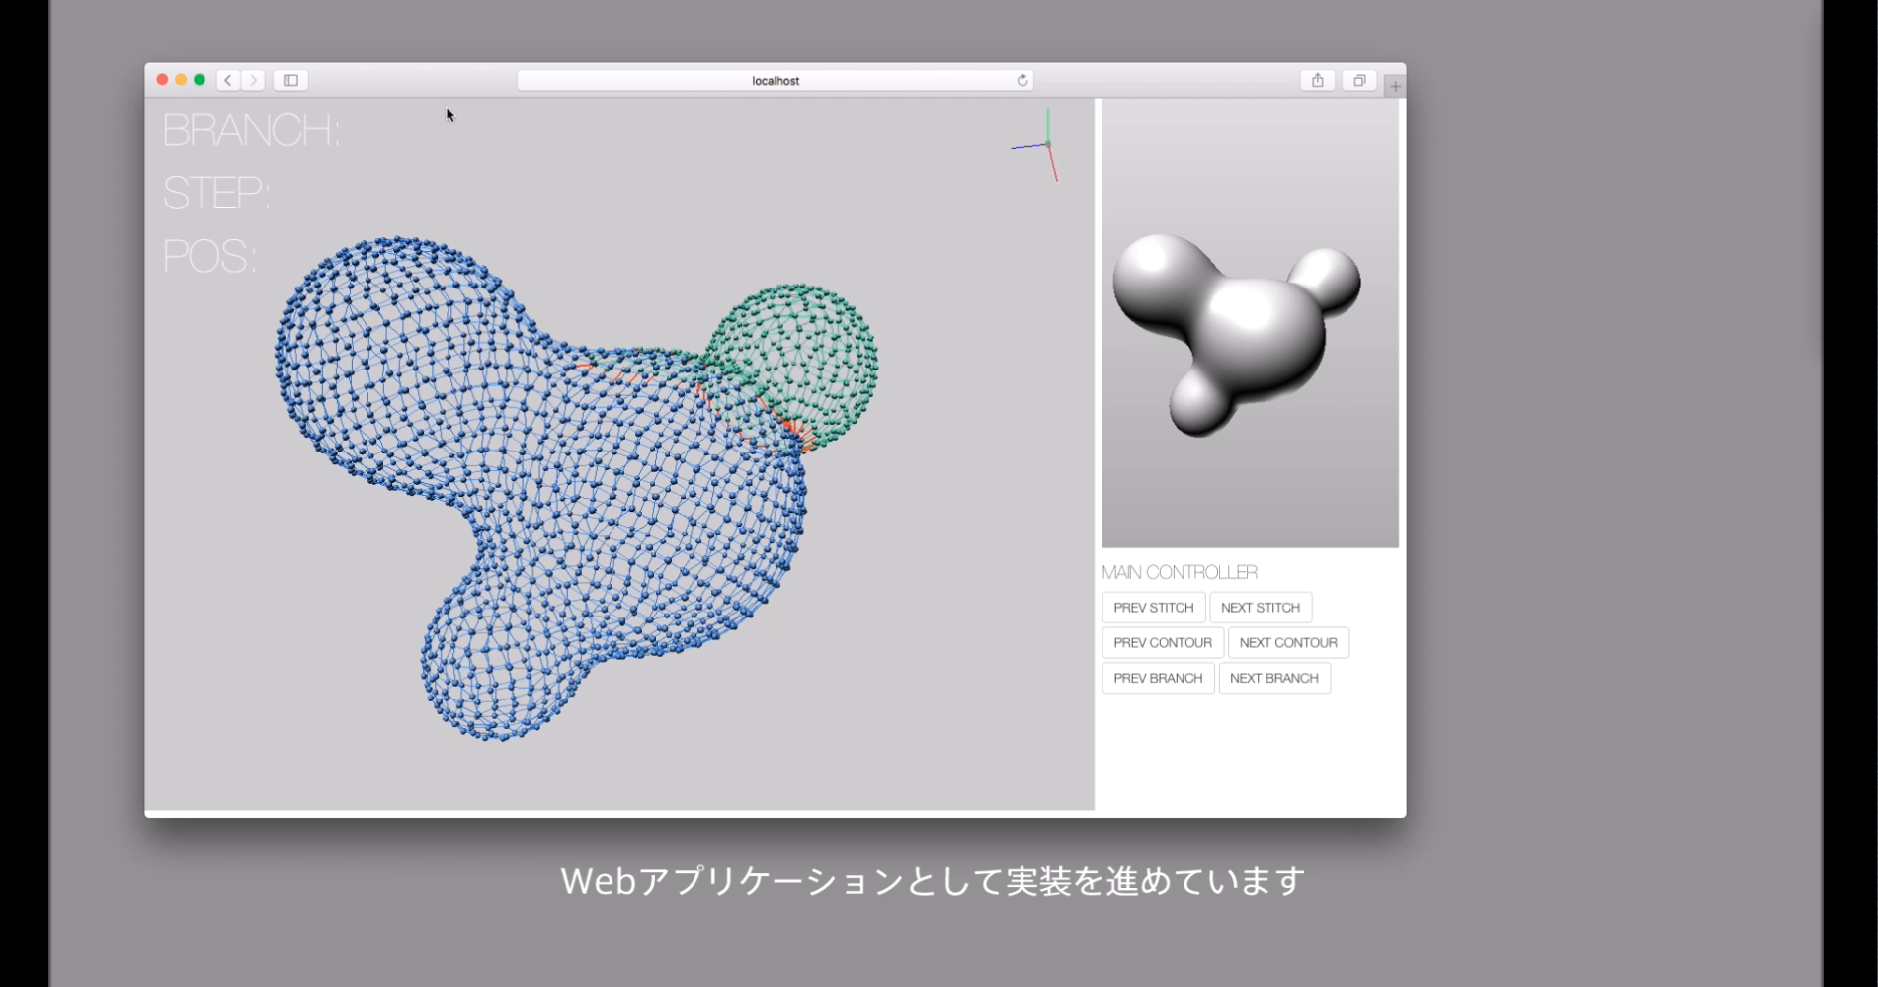
Task: Reload the localhost page
Action: click(x=1022, y=80)
